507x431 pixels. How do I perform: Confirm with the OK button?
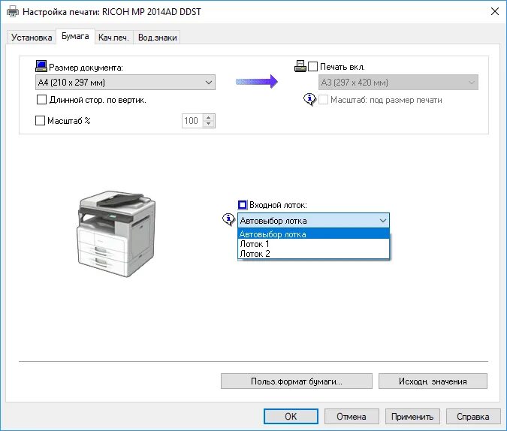[291, 416]
